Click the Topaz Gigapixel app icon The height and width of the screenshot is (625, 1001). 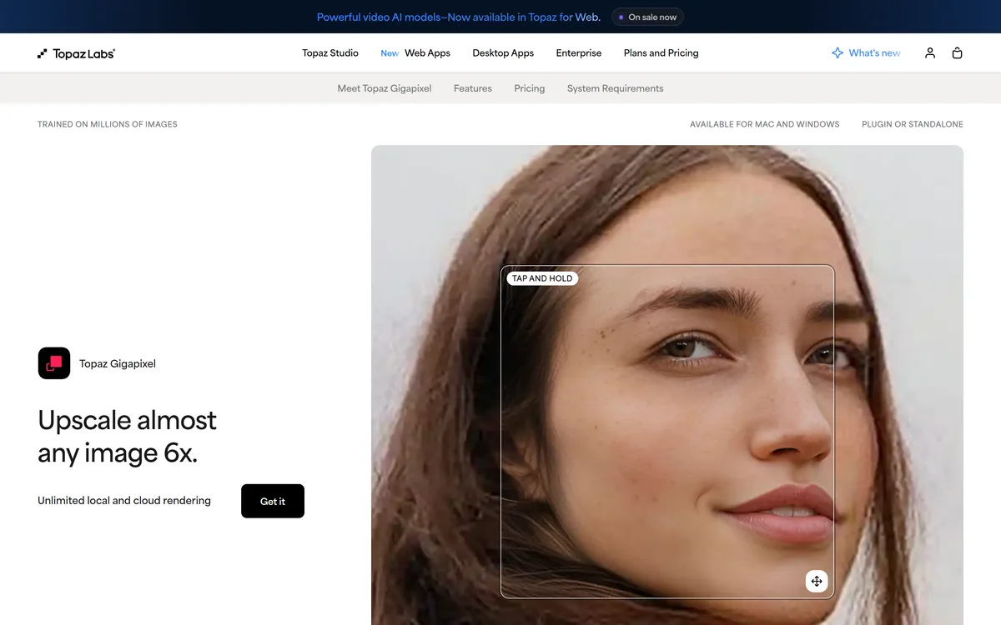pyautogui.click(x=54, y=363)
